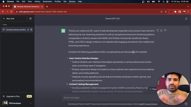The height and width of the screenshot is (107, 191).
Task: Click extension icon left of puzzle
Action: pyautogui.click(x=171, y=12)
